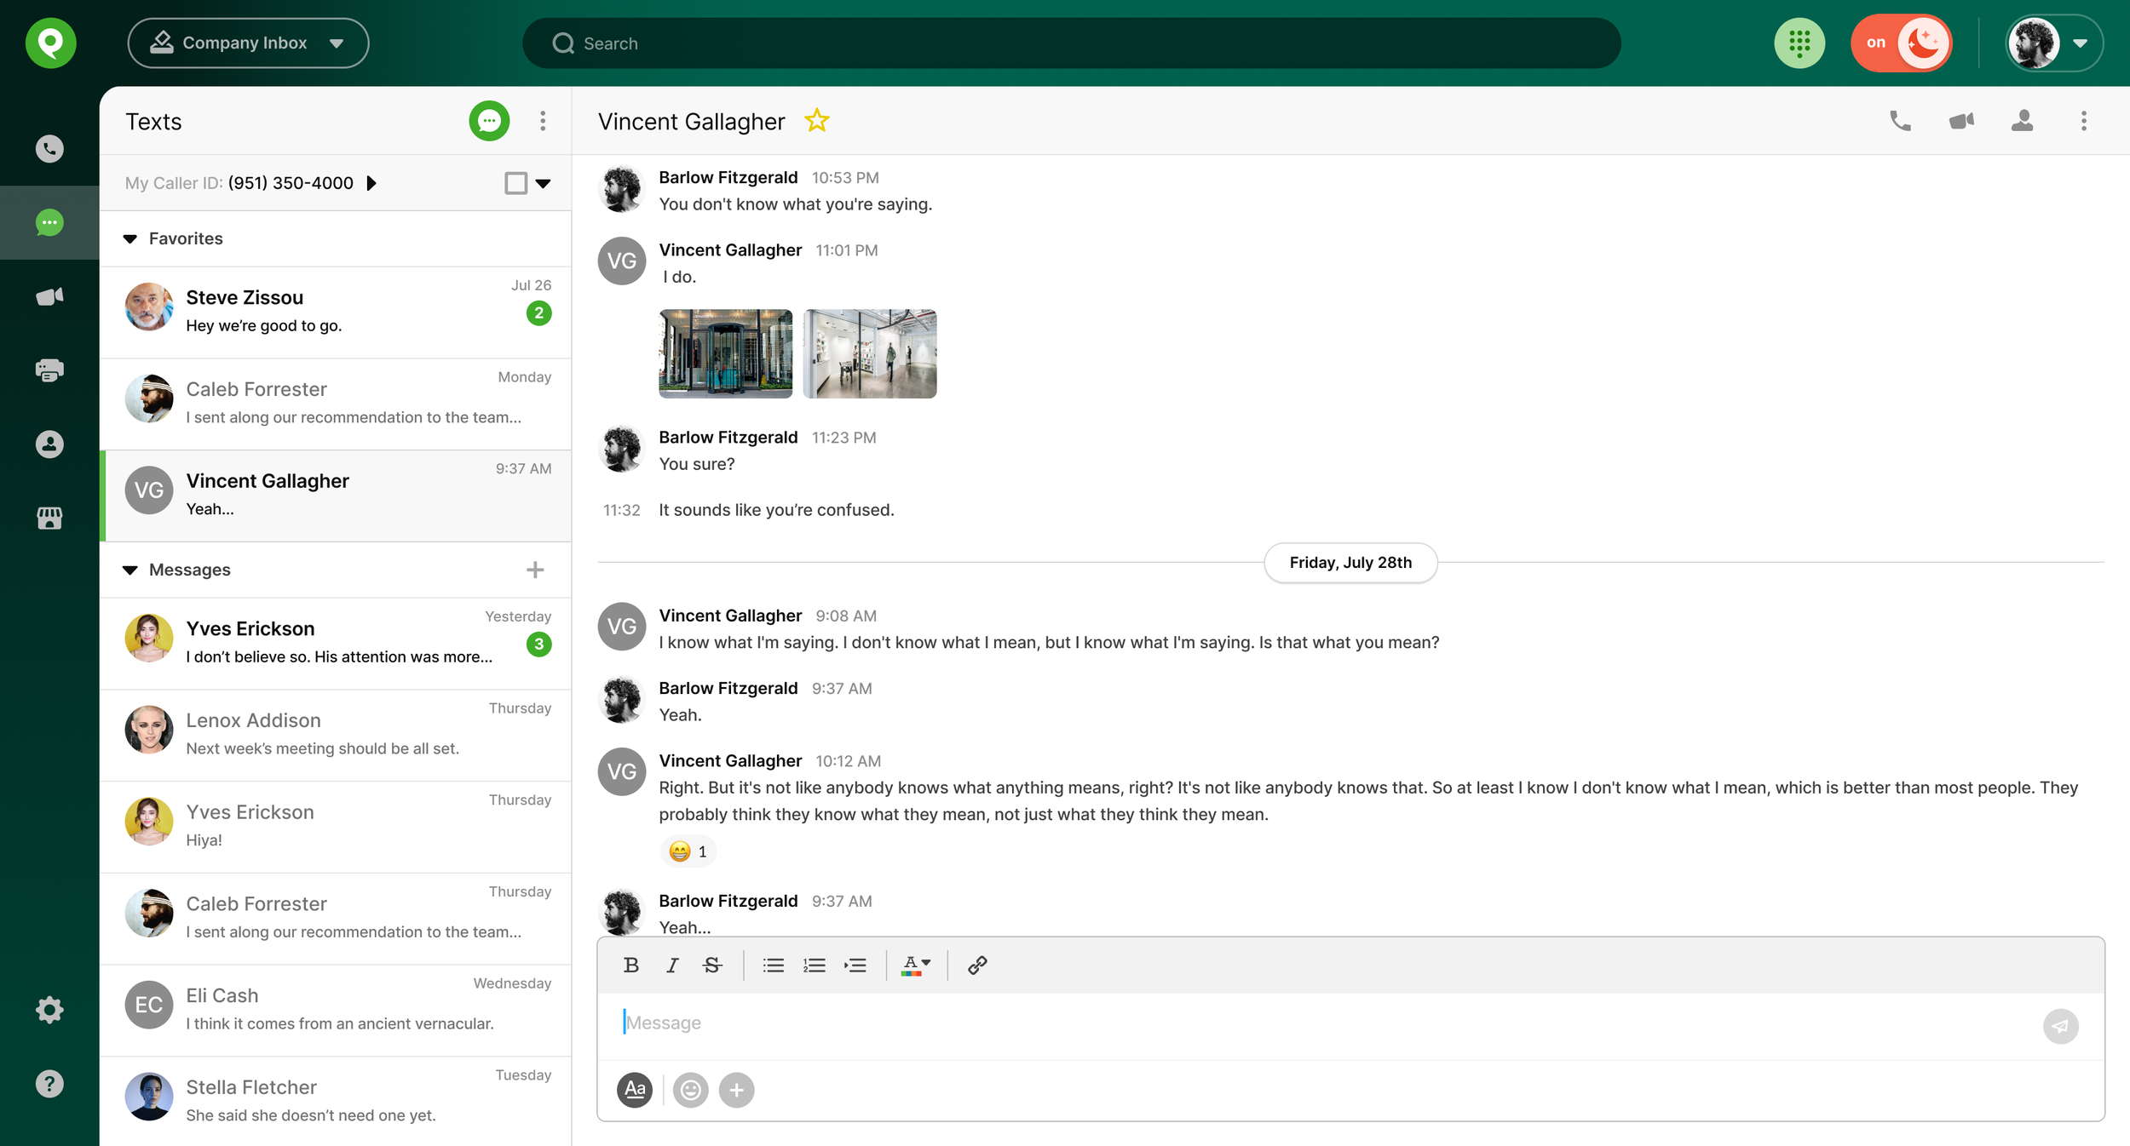Viewport: 2130px width, 1146px height.
Task: Unfavorite Vincent Gallagher via the star
Action: [817, 120]
